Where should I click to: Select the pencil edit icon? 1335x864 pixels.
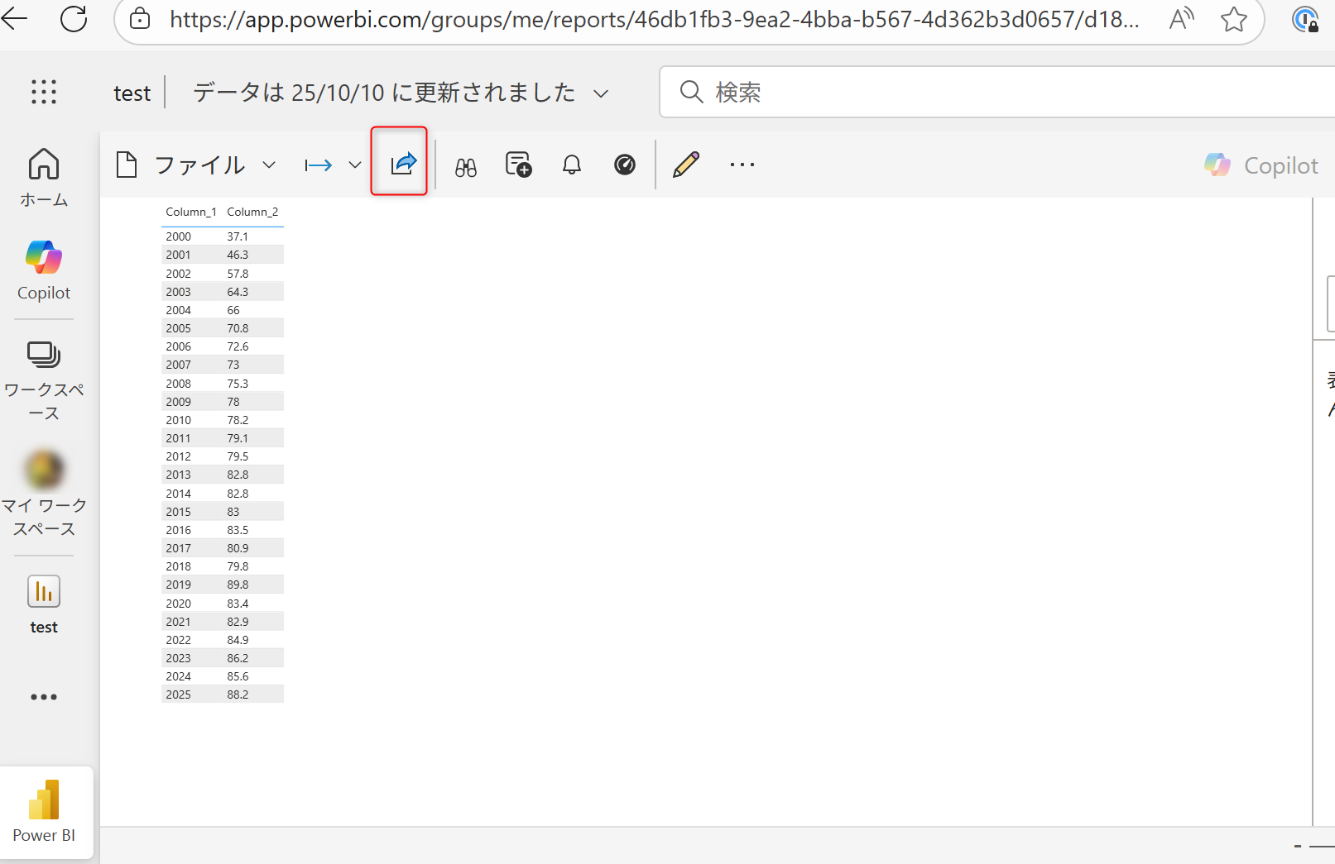685,165
